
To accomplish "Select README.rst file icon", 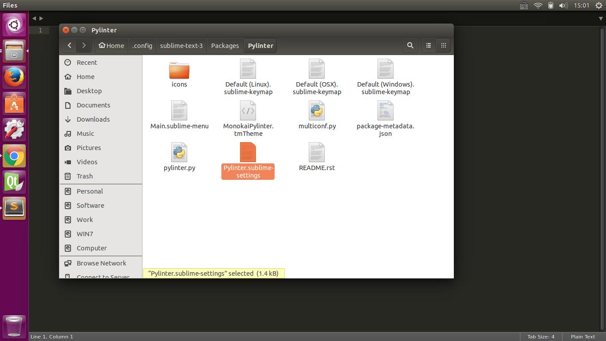I will [317, 152].
